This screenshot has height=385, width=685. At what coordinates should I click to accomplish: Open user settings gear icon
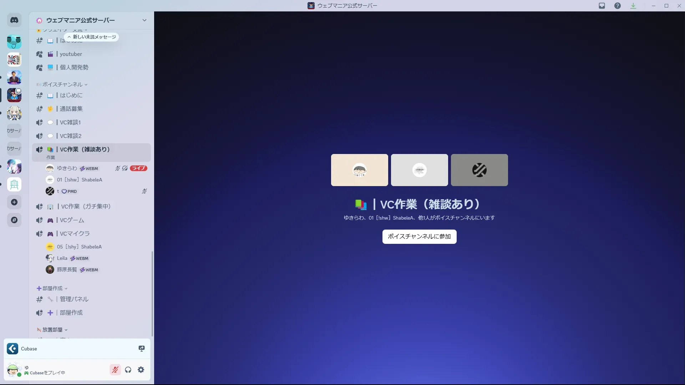(x=141, y=370)
